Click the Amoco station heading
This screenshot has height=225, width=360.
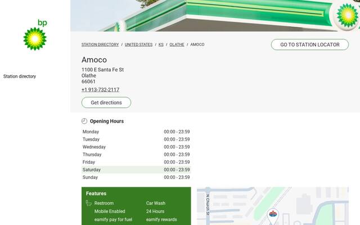click(x=94, y=60)
